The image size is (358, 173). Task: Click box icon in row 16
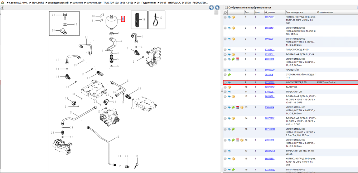(242, 140)
